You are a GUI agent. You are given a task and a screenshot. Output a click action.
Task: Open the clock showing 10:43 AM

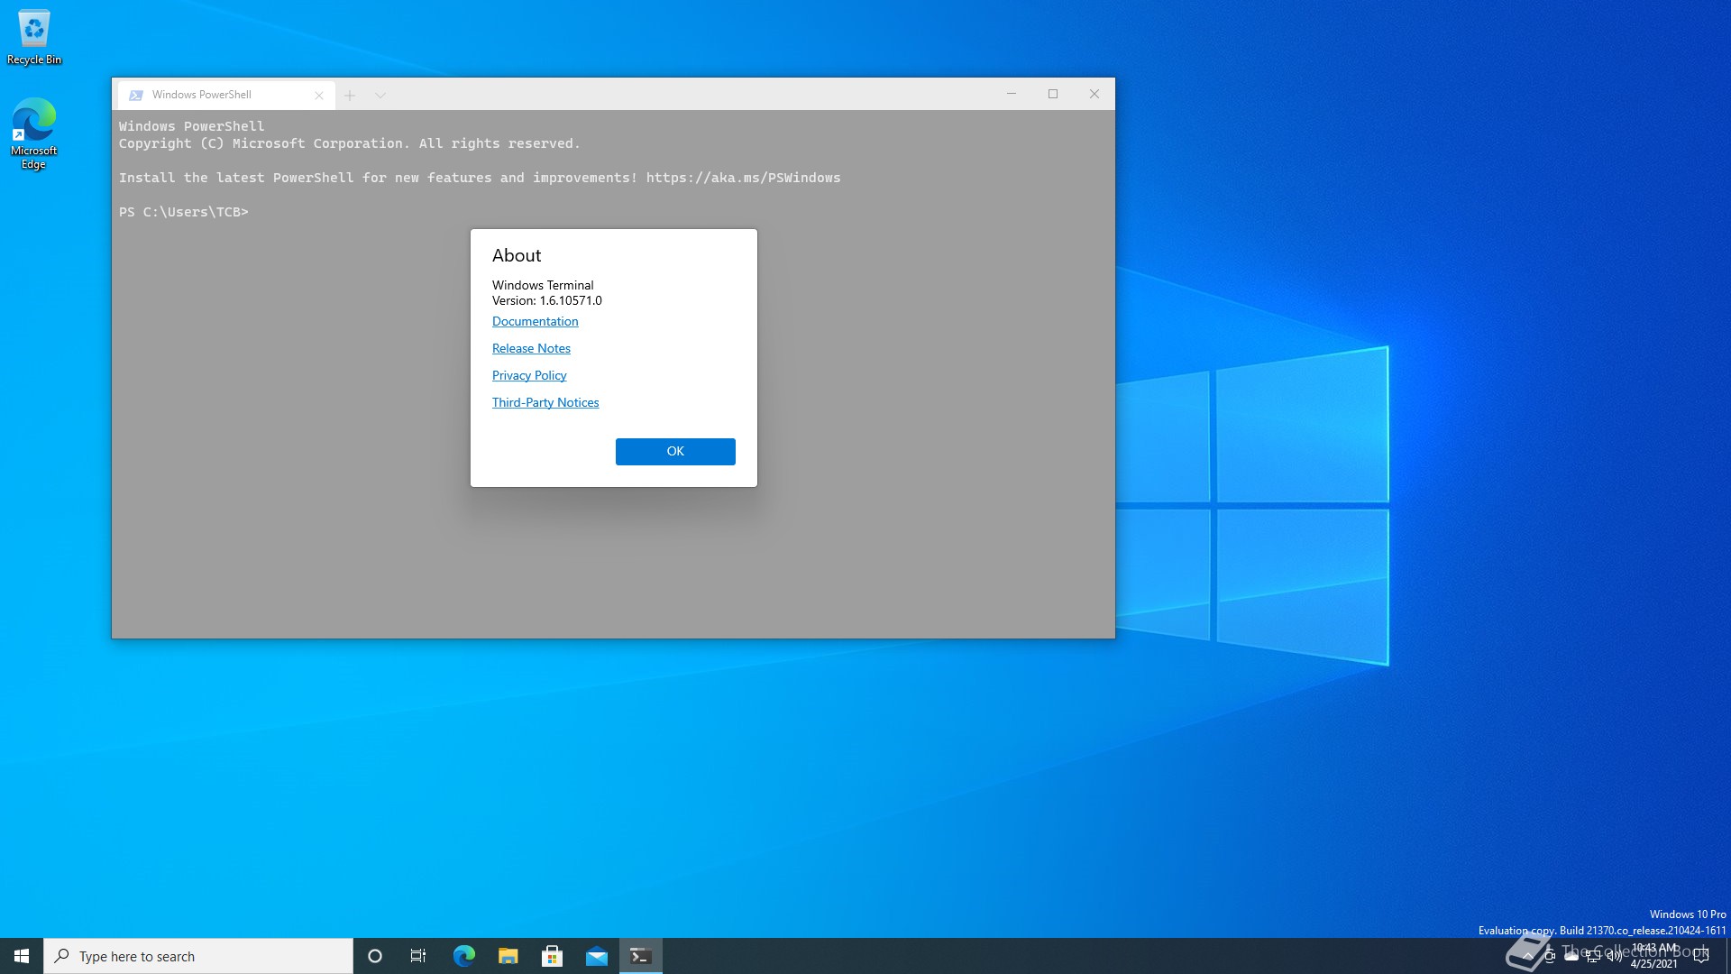(x=1654, y=956)
